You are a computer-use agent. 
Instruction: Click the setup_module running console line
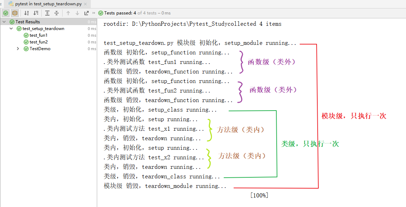(200, 43)
